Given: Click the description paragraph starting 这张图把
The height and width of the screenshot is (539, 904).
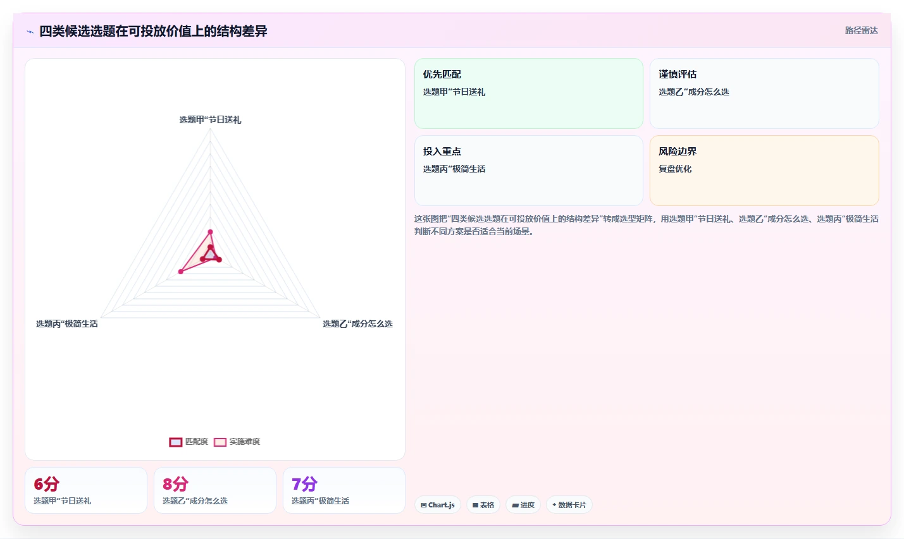Looking at the screenshot, I should point(647,225).
